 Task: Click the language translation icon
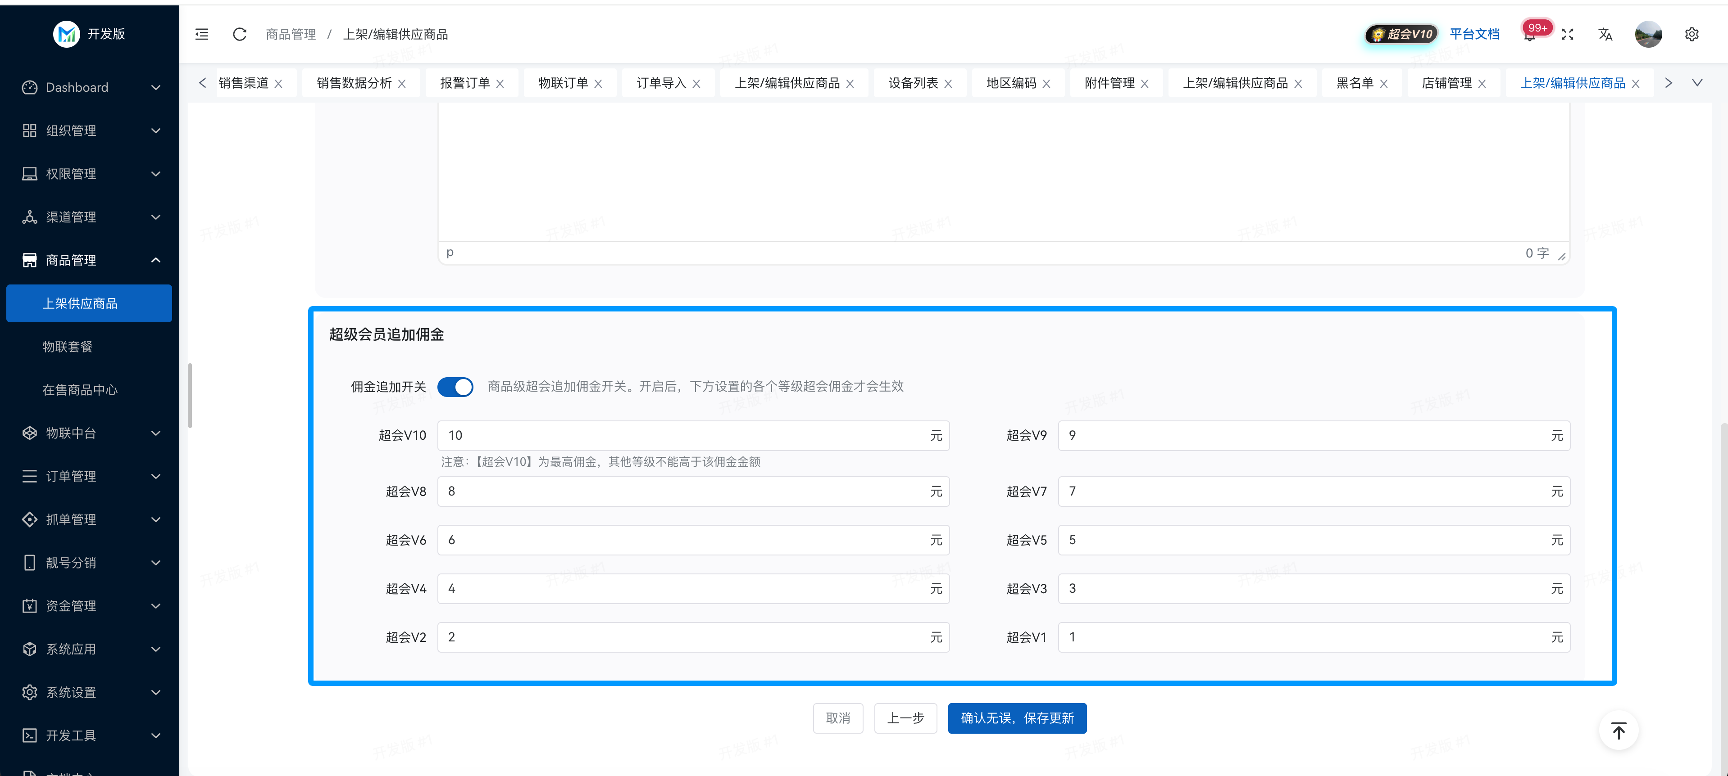1605,34
